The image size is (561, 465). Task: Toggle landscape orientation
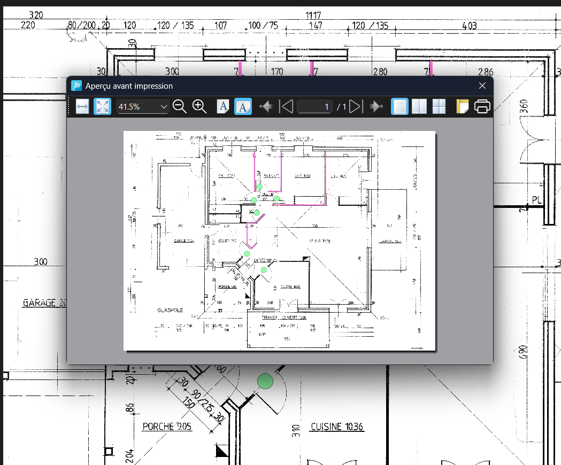click(243, 106)
